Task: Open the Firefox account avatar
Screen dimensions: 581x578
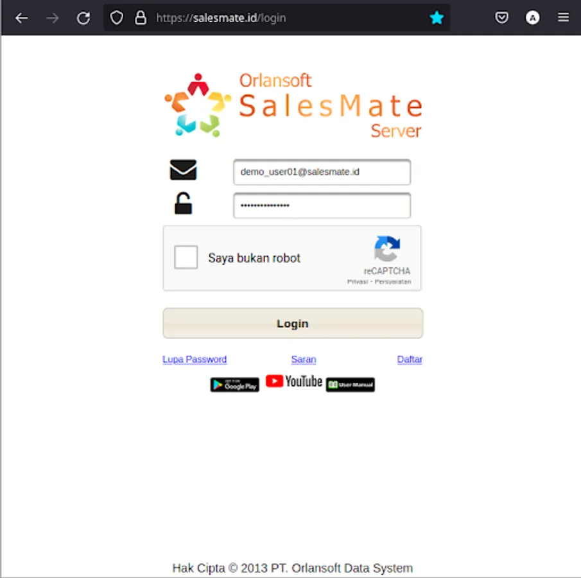Action: (x=532, y=17)
